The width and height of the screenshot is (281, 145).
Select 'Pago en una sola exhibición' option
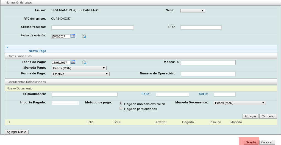(121, 103)
